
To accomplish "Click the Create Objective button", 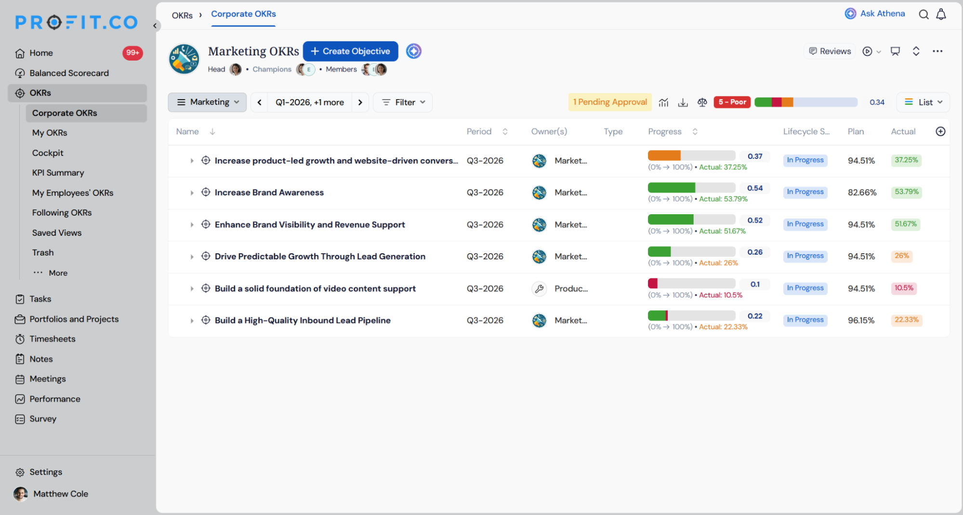I will pos(350,51).
